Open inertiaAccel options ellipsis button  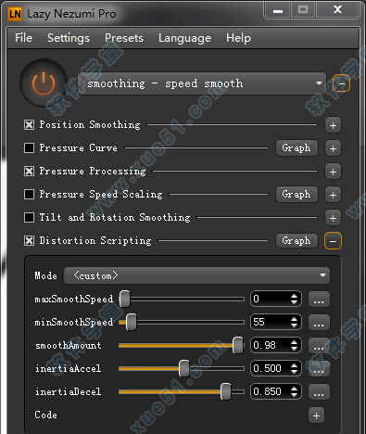point(319,368)
